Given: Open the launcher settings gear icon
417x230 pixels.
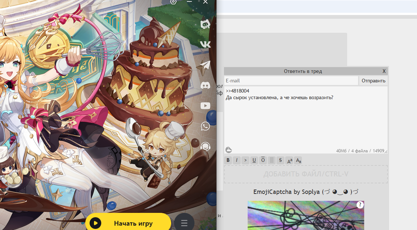Looking at the screenshot, I should click(x=173, y=2).
